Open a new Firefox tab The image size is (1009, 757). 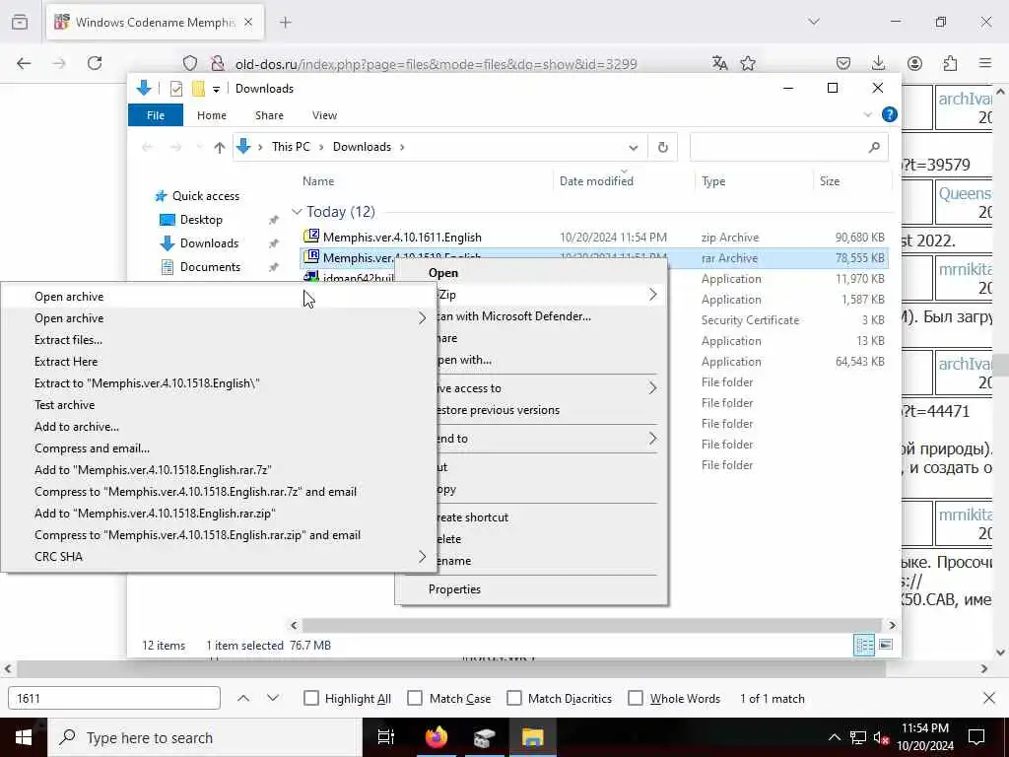click(286, 22)
